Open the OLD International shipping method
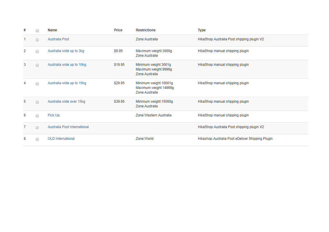 61,139
